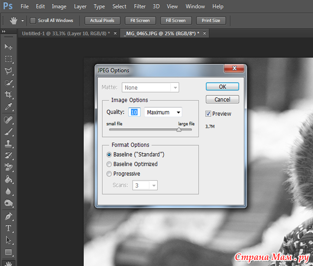Select the Blur tool

pos(8,191)
